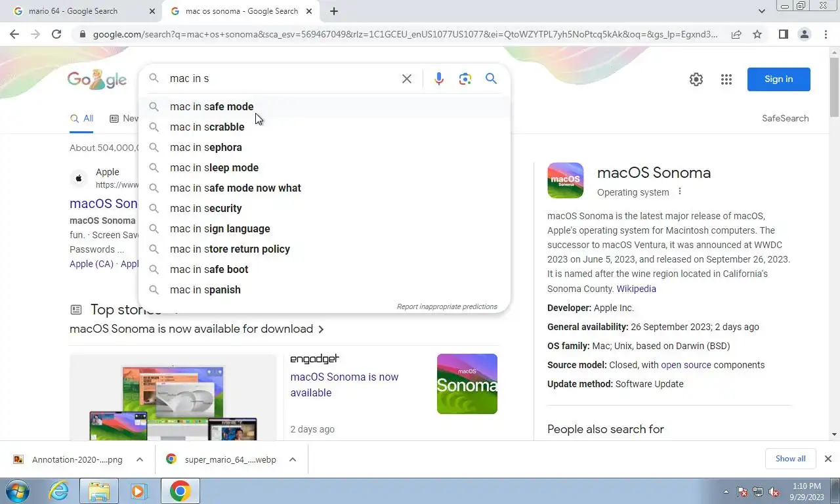Clear the search box text

[407, 79]
